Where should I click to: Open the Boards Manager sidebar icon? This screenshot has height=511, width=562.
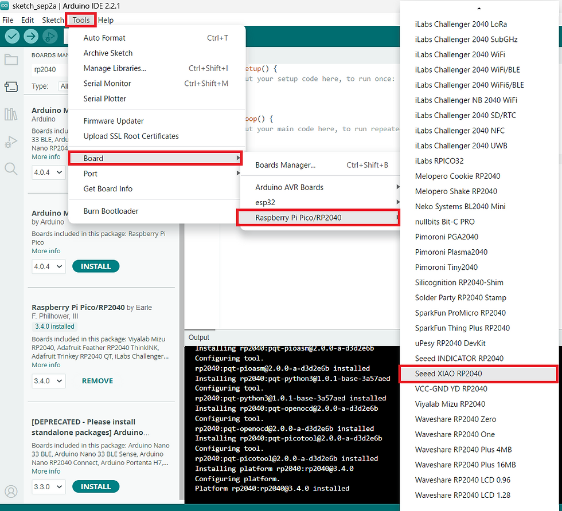pos(11,87)
